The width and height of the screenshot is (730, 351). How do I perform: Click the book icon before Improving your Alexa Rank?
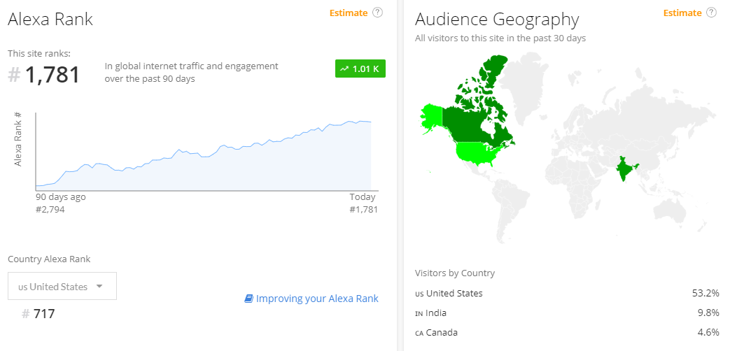pyautogui.click(x=248, y=299)
